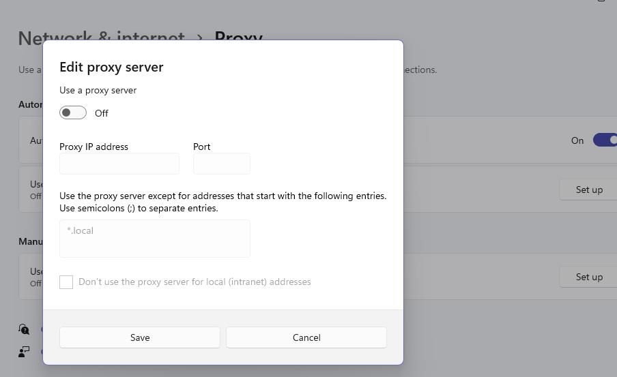Screen dimensions: 617x377
Task: Toggle the automatic detect settings switch in background
Action: click(x=605, y=140)
